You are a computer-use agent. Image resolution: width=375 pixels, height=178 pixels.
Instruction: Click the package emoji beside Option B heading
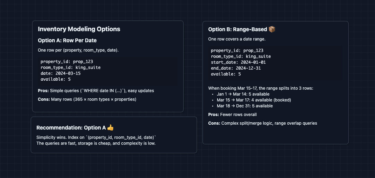click(x=272, y=29)
